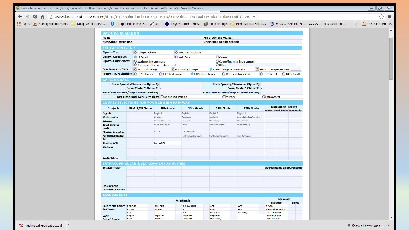Select the On-the-Job Training option
Viewport: 409px width, 230px height.
[x=162, y=97]
